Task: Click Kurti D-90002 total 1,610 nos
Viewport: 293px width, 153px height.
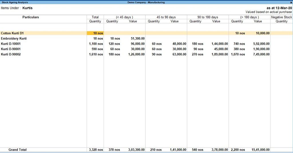Action: (x=96, y=54)
